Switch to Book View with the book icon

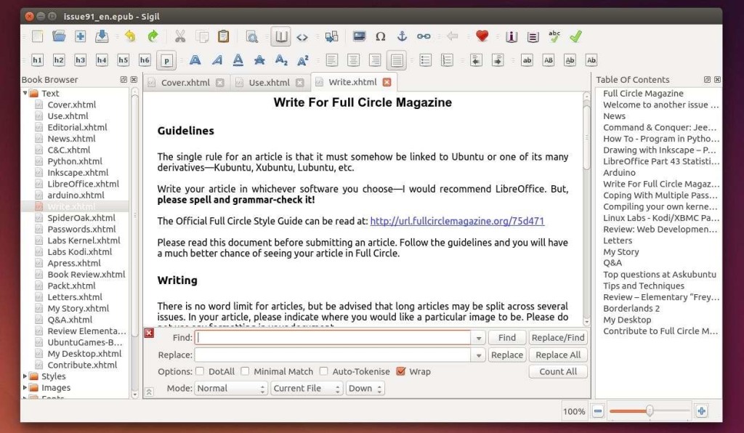(x=281, y=36)
